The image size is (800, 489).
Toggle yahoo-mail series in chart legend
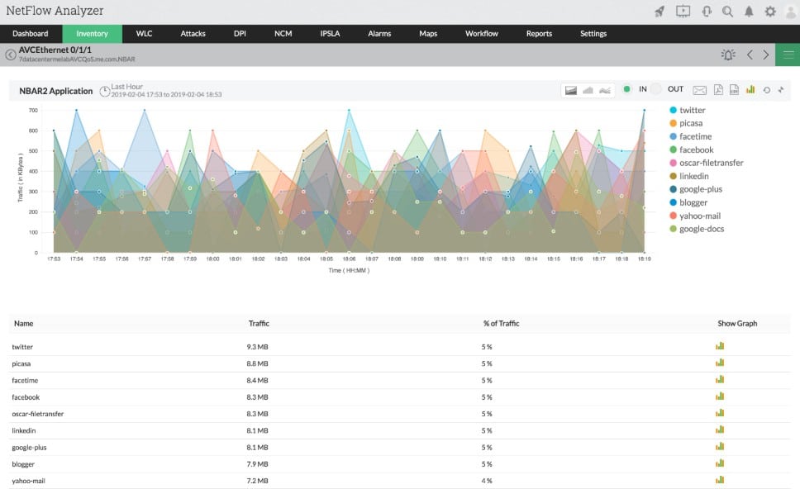695,216
